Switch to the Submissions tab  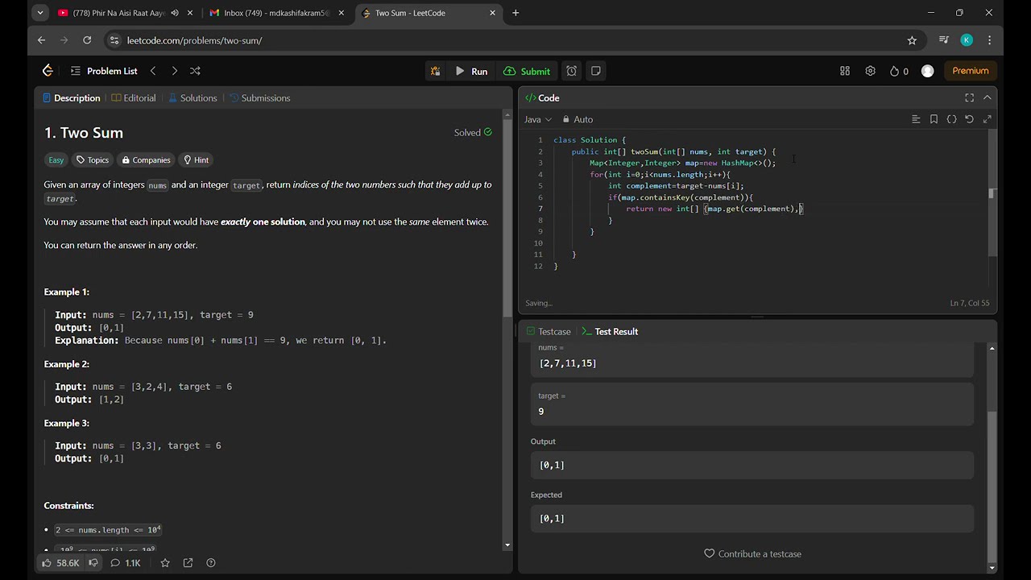tap(259, 98)
